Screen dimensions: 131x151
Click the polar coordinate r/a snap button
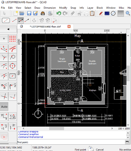click(13, 117)
